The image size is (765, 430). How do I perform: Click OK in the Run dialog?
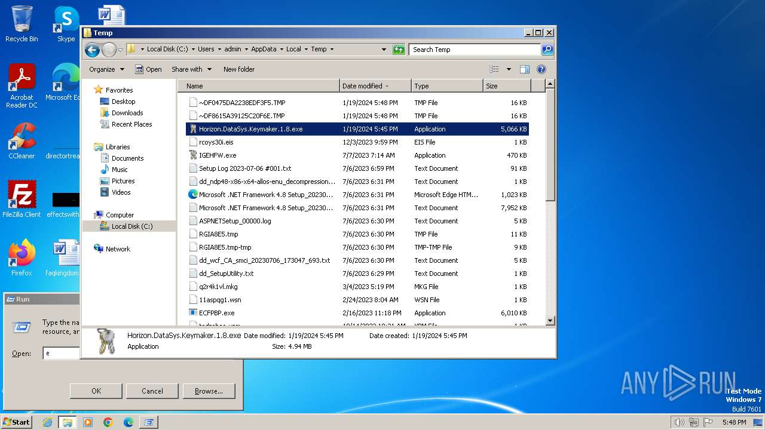[96, 391]
